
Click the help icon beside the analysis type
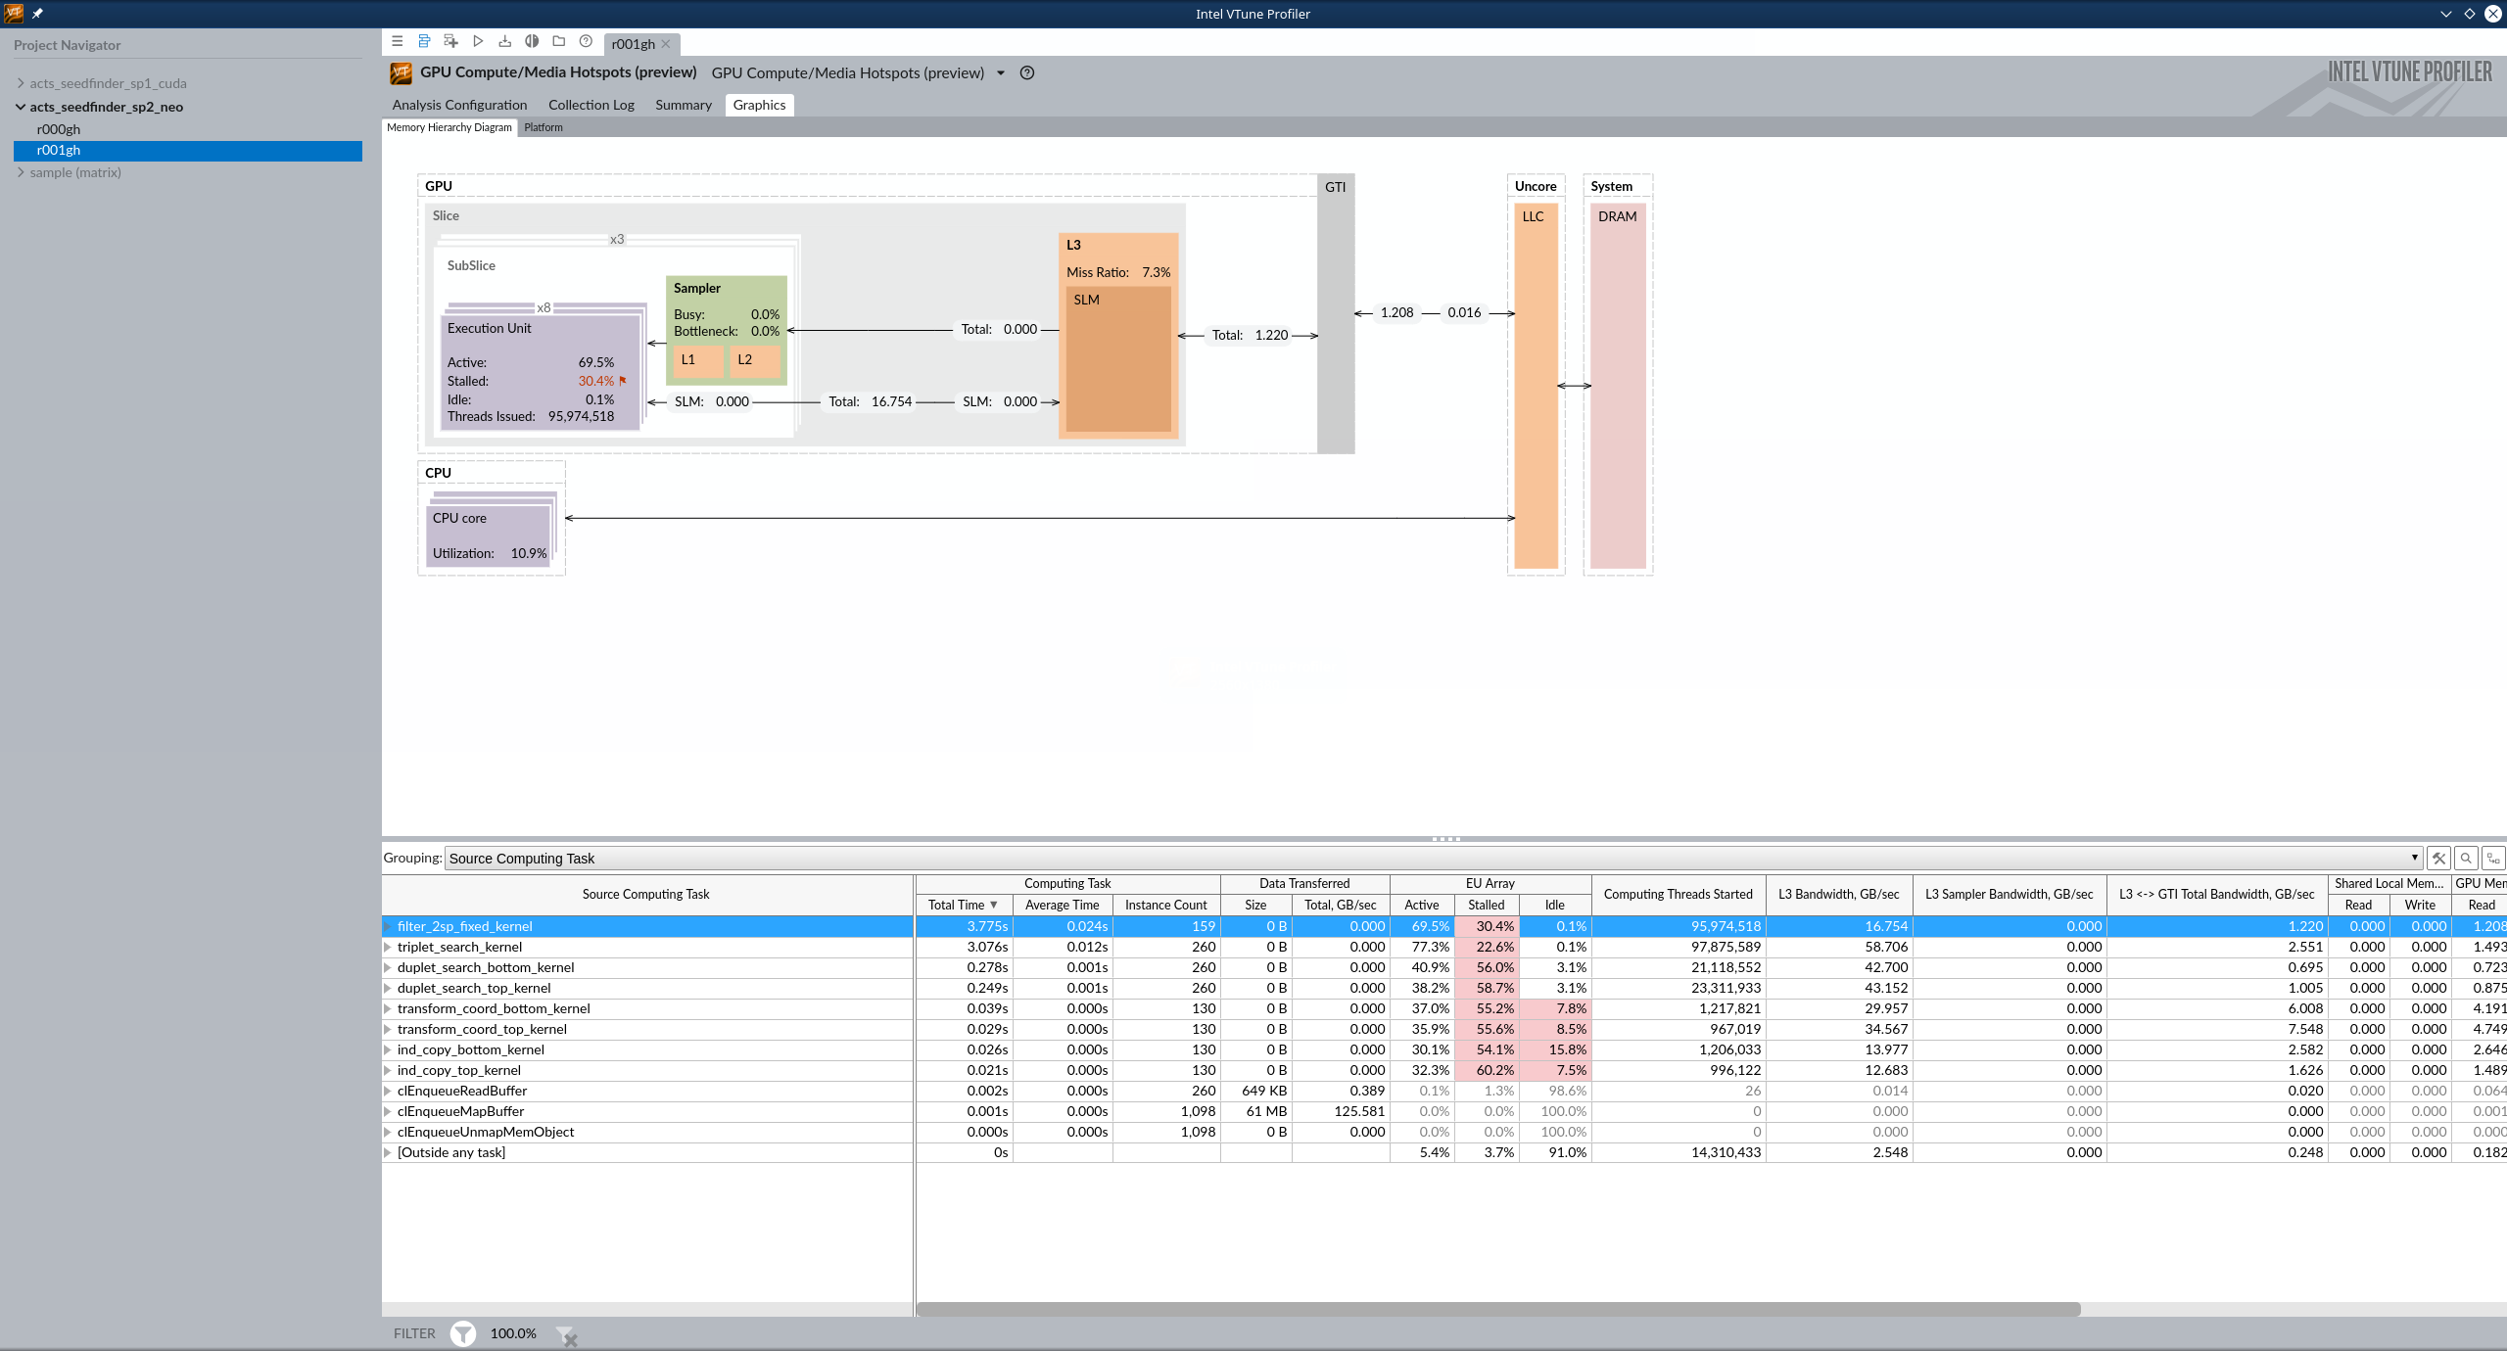tap(1027, 72)
